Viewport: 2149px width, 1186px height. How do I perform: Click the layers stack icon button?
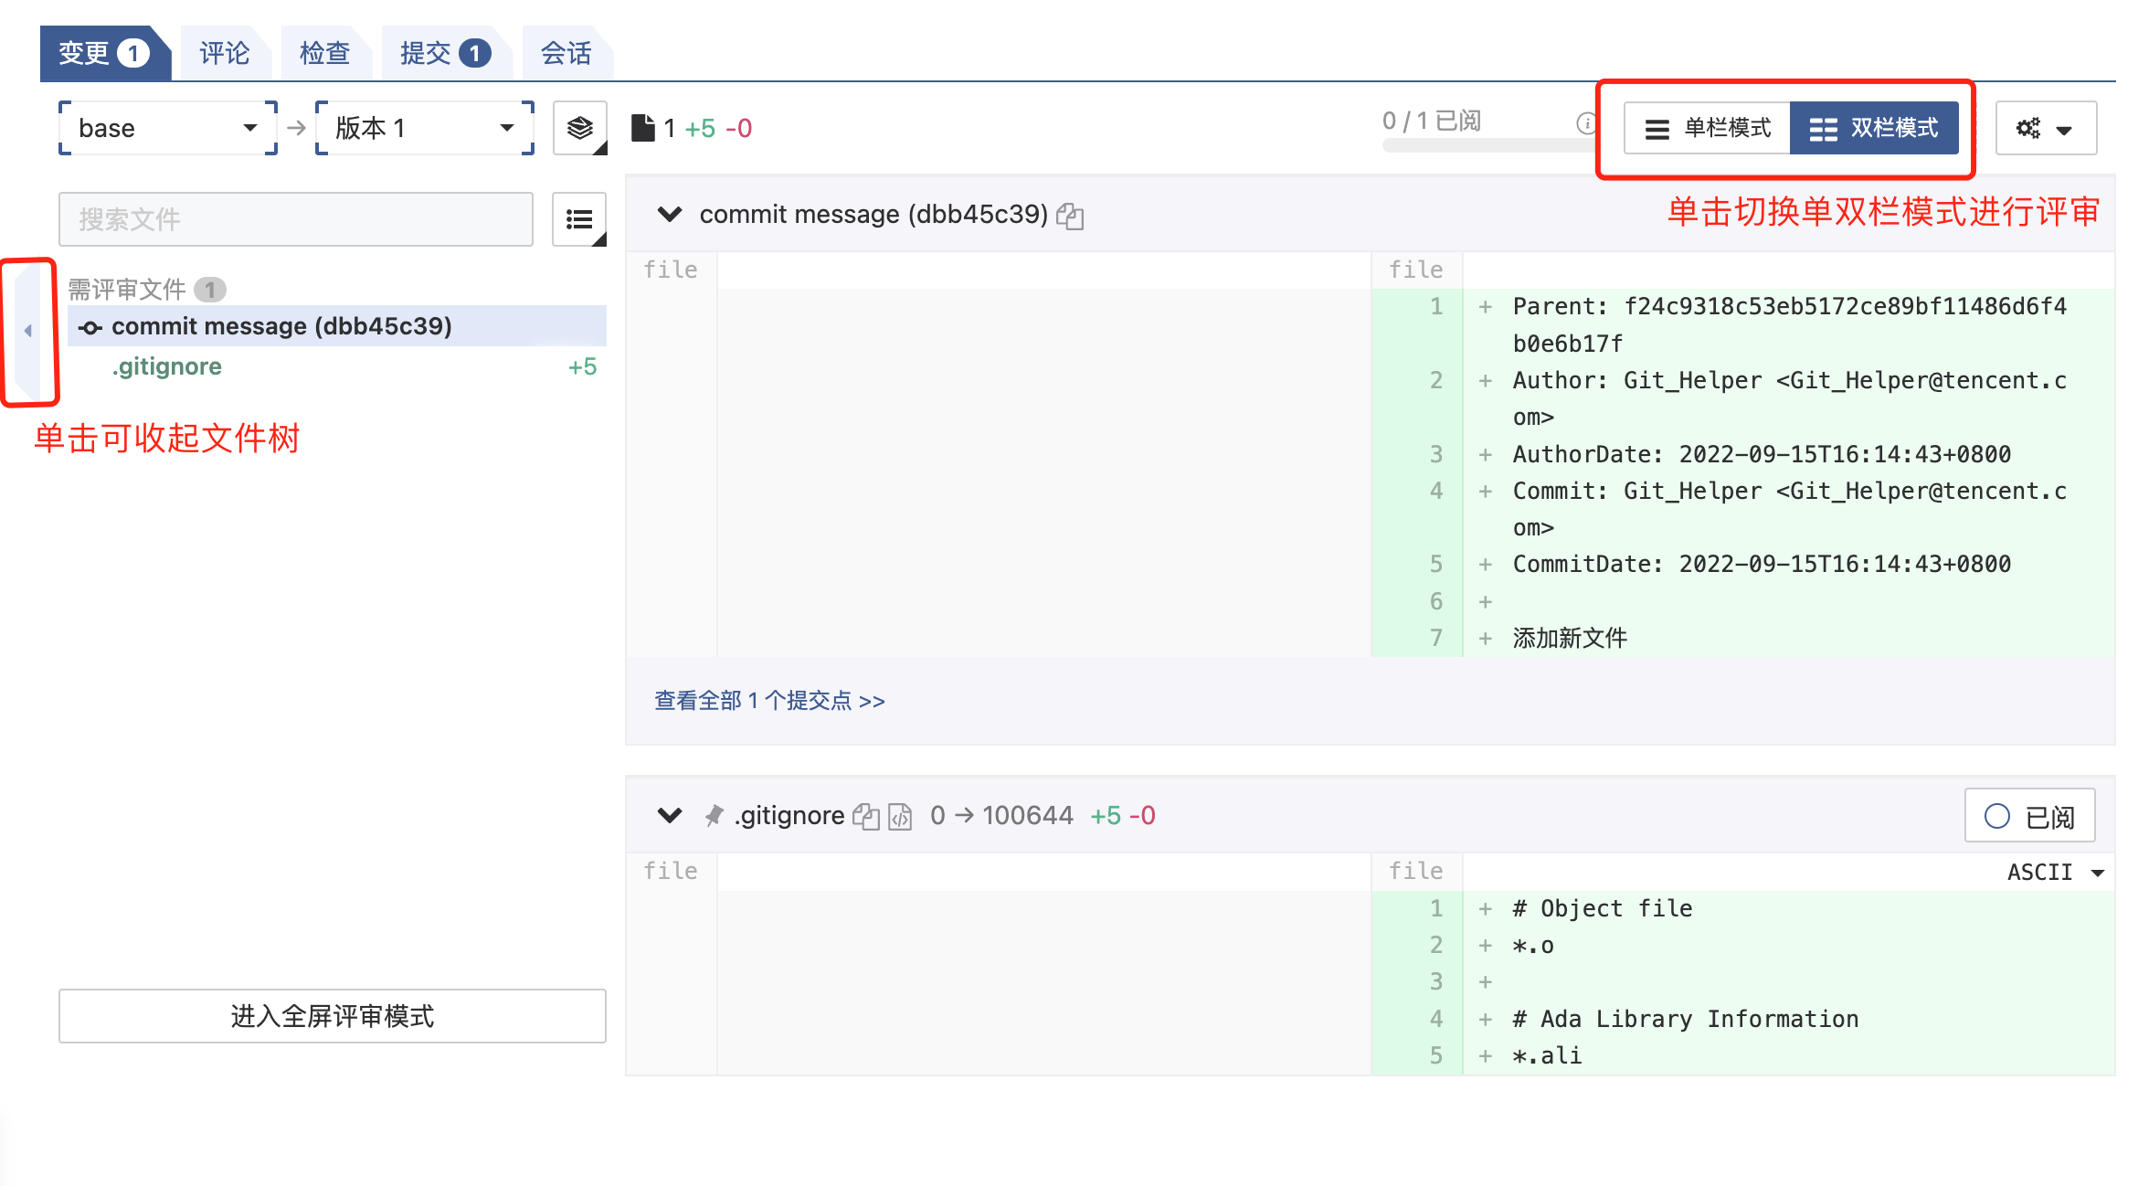tap(579, 128)
